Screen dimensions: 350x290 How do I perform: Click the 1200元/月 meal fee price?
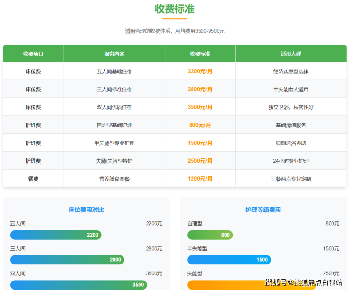(200, 179)
